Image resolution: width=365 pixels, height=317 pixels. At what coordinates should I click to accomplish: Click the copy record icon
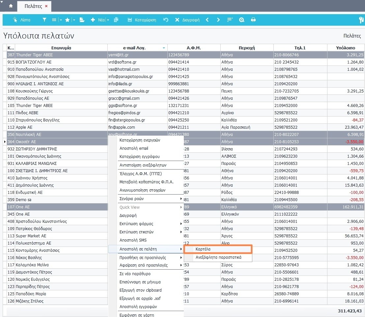click(x=116, y=20)
